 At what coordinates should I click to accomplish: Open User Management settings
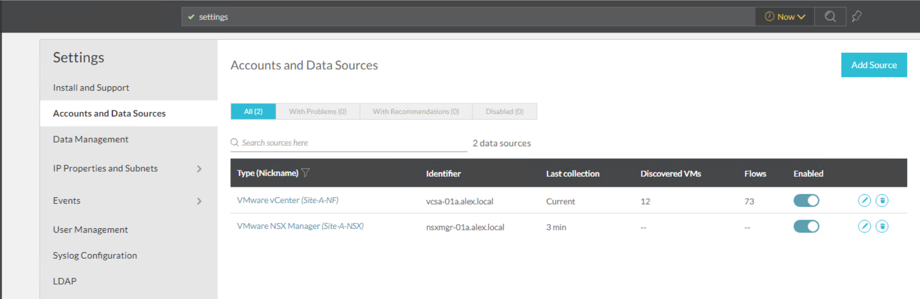(90, 230)
